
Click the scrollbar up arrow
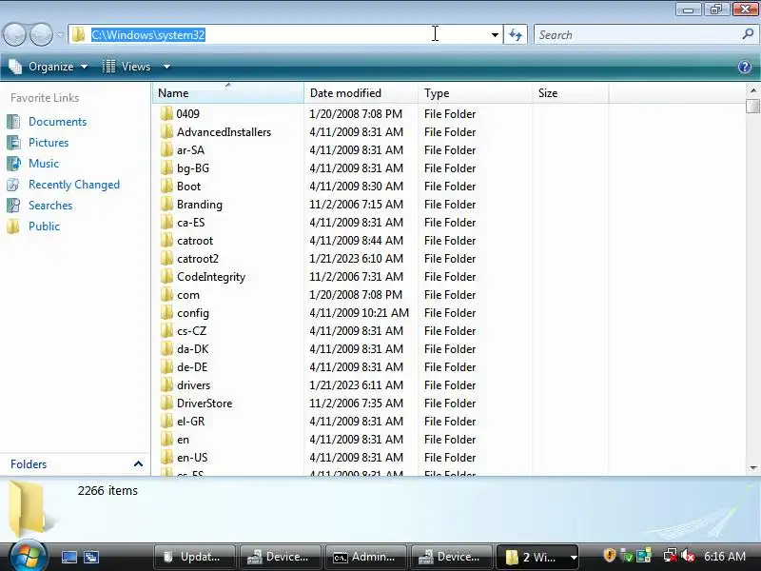point(752,90)
